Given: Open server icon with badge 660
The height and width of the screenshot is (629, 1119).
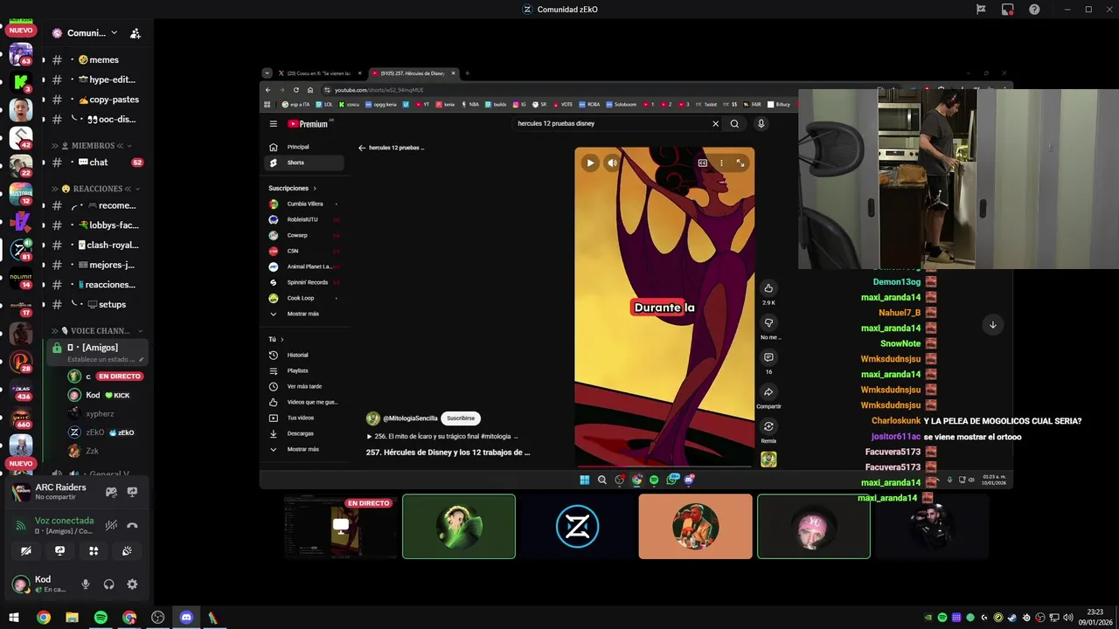Looking at the screenshot, I should pos(21,418).
